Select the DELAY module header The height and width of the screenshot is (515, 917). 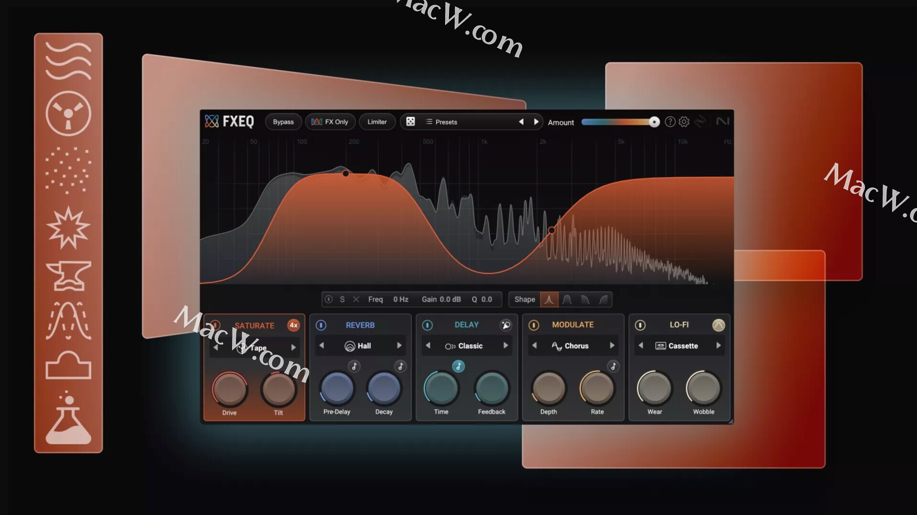click(467, 325)
